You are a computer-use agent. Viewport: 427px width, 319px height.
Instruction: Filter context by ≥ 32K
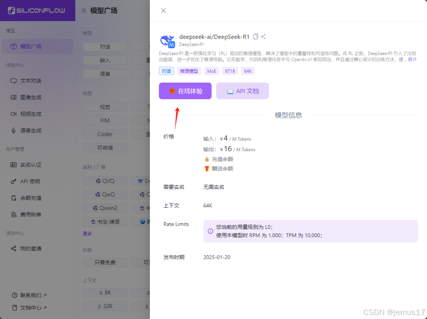tap(105, 306)
